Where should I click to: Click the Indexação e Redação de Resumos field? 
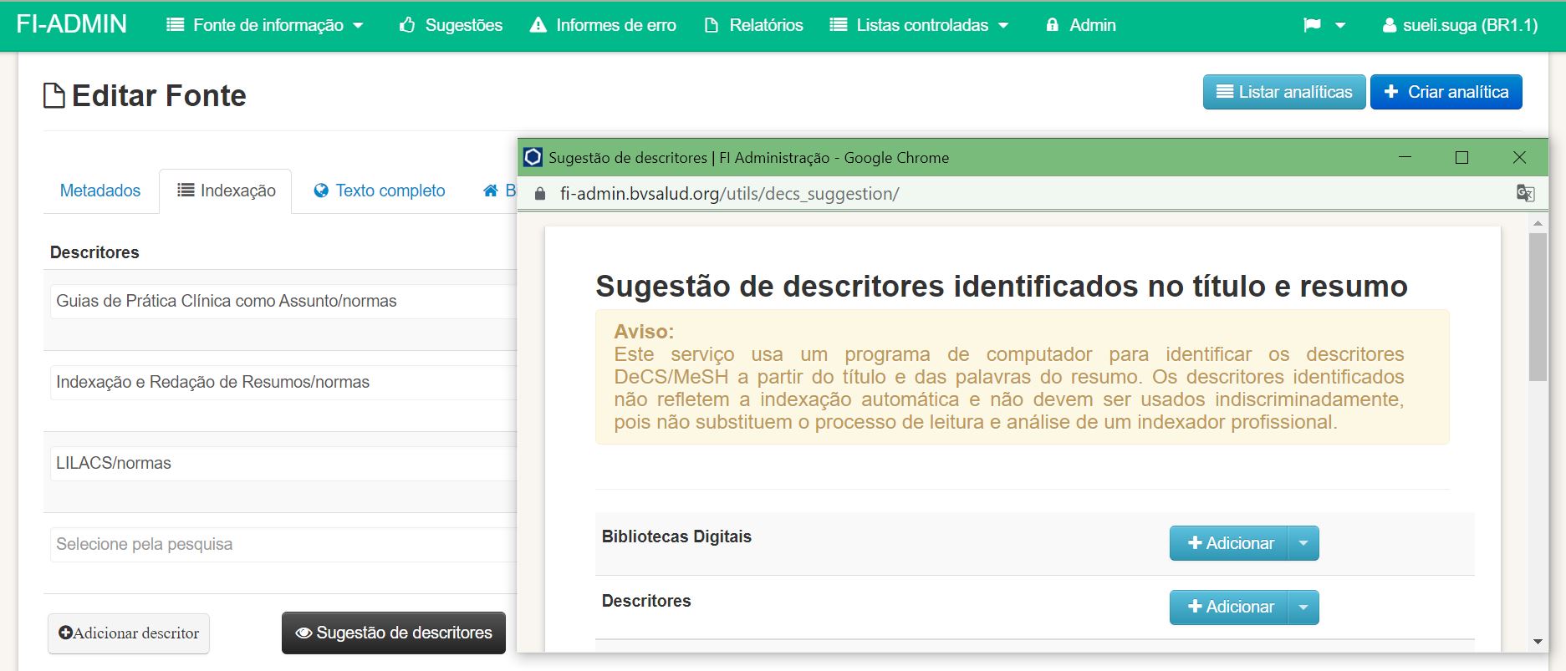click(283, 382)
